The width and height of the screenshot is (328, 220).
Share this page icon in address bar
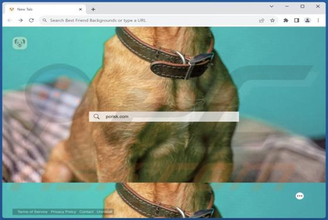261,20
